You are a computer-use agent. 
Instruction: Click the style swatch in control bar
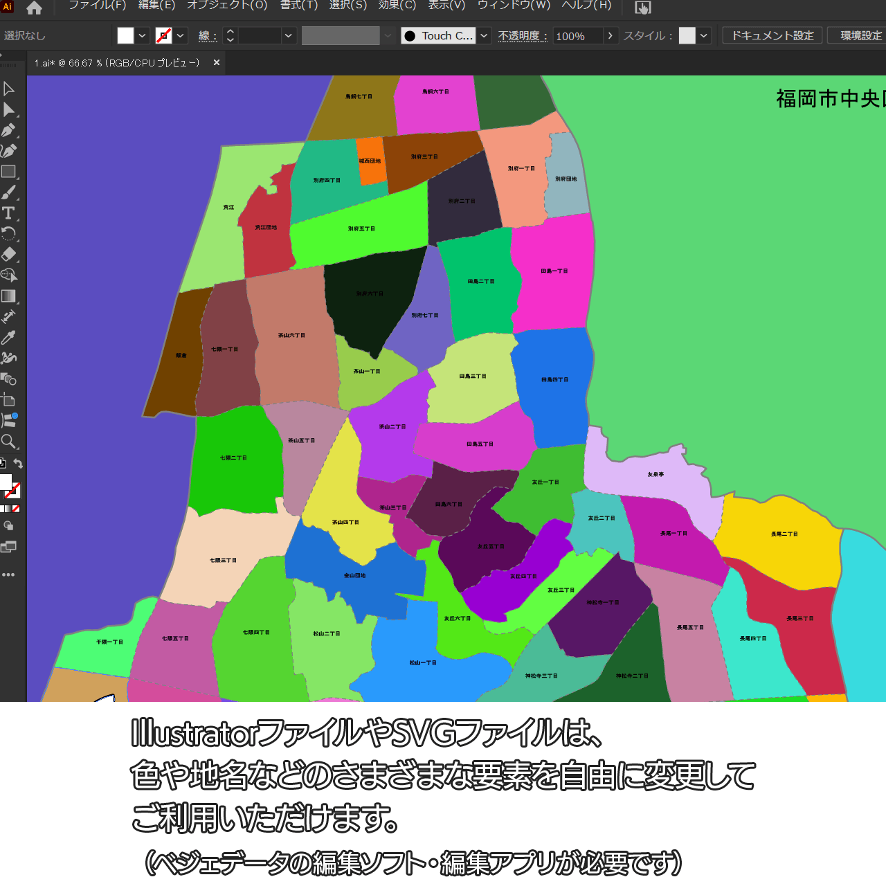coord(687,36)
